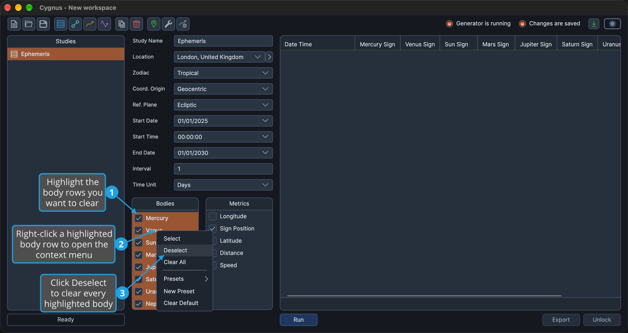Click the Date Time column header
Screen dimensions: 628x333
[x=318, y=44]
